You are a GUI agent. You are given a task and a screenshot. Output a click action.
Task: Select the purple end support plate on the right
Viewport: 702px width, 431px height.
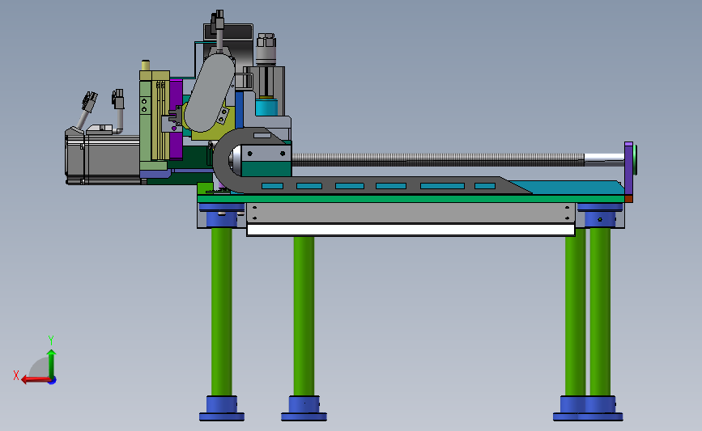628,168
